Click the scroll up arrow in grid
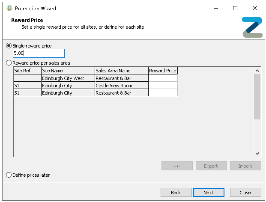266x202 pixels. click(257, 71)
